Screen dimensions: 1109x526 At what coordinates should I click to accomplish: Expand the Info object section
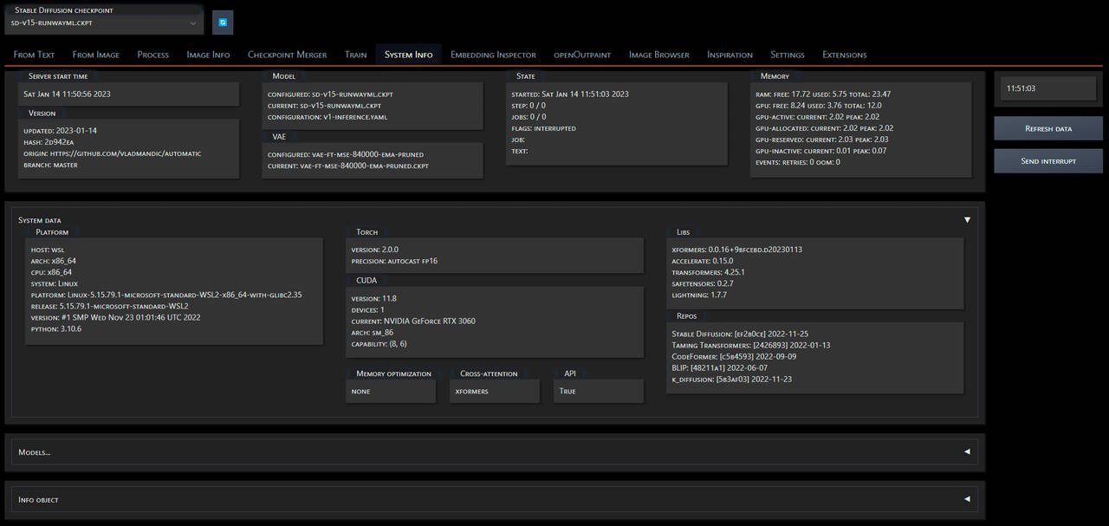click(965, 498)
